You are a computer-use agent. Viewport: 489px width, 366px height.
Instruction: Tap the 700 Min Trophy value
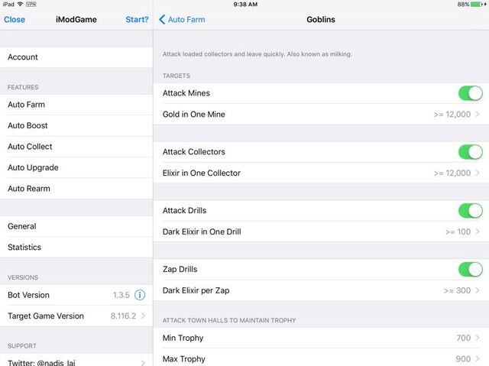(464, 338)
